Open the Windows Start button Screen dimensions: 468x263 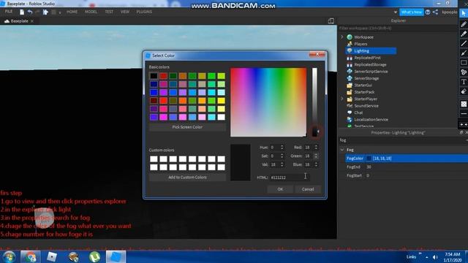pyautogui.click(x=9, y=256)
